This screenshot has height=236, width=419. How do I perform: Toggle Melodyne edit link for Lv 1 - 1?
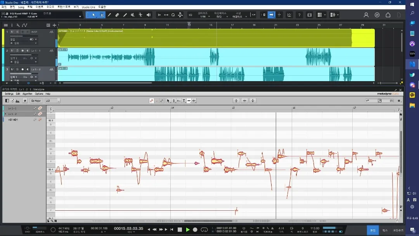pyautogui.click(x=40, y=108)
